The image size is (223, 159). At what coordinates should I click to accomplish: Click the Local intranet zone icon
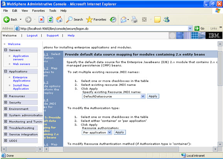coord(184,155)
